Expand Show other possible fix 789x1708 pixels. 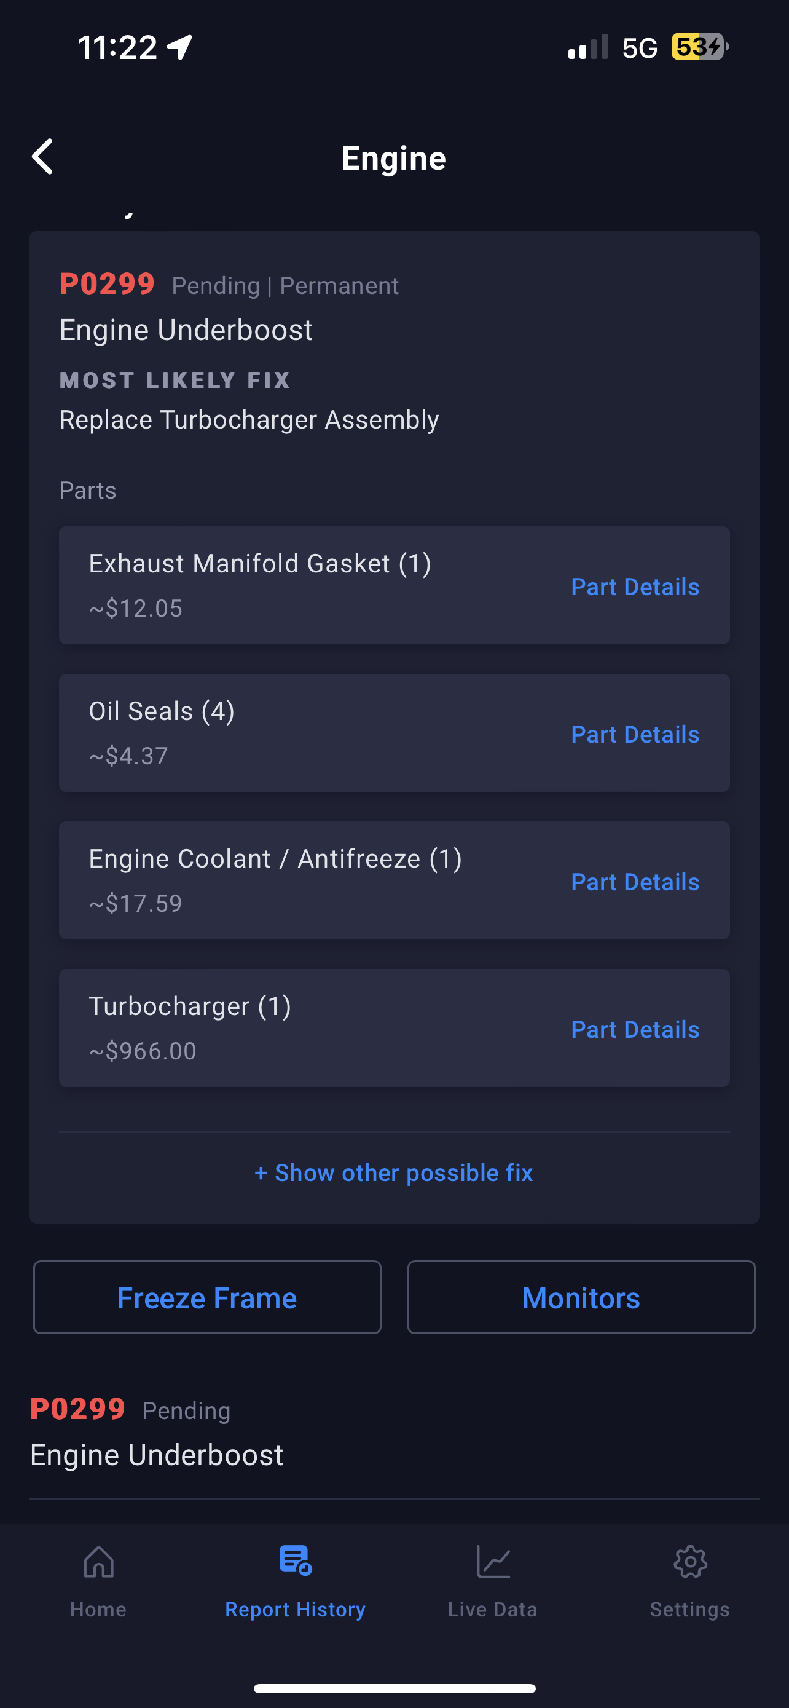(394, 1173)
